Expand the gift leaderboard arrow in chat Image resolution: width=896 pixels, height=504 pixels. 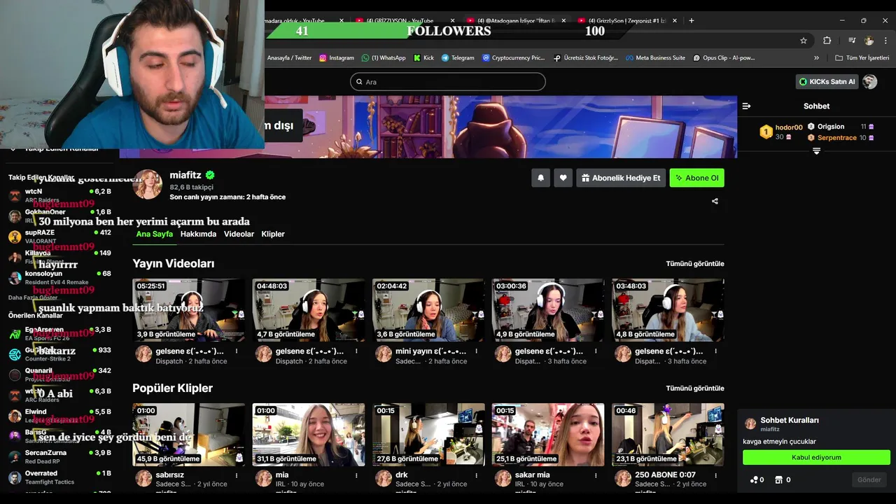point(816,151)
